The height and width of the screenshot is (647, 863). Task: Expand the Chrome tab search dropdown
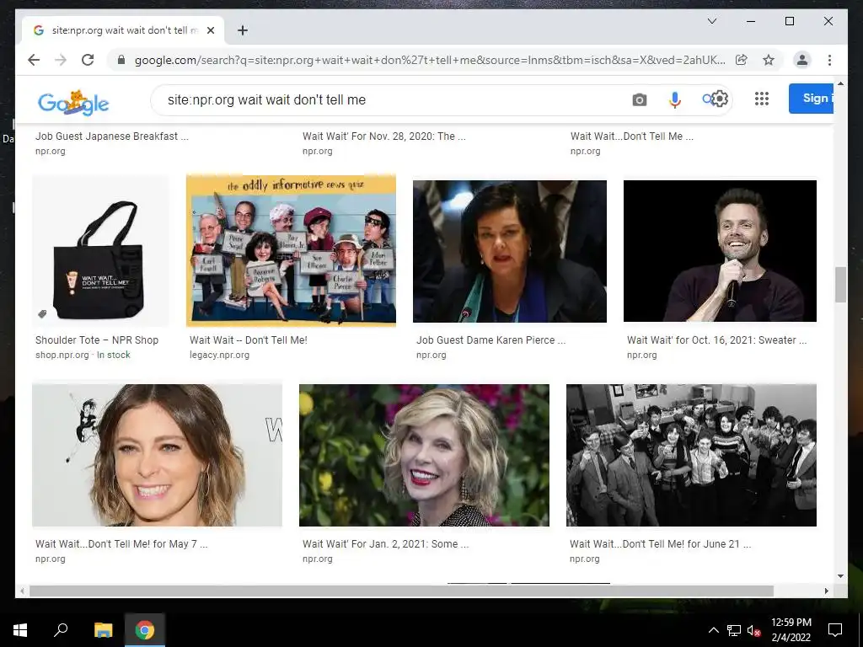pos(711,21)
